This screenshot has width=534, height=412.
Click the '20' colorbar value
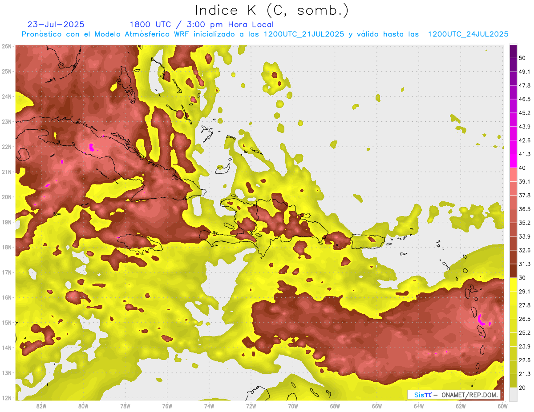click(x=523, y=388)
